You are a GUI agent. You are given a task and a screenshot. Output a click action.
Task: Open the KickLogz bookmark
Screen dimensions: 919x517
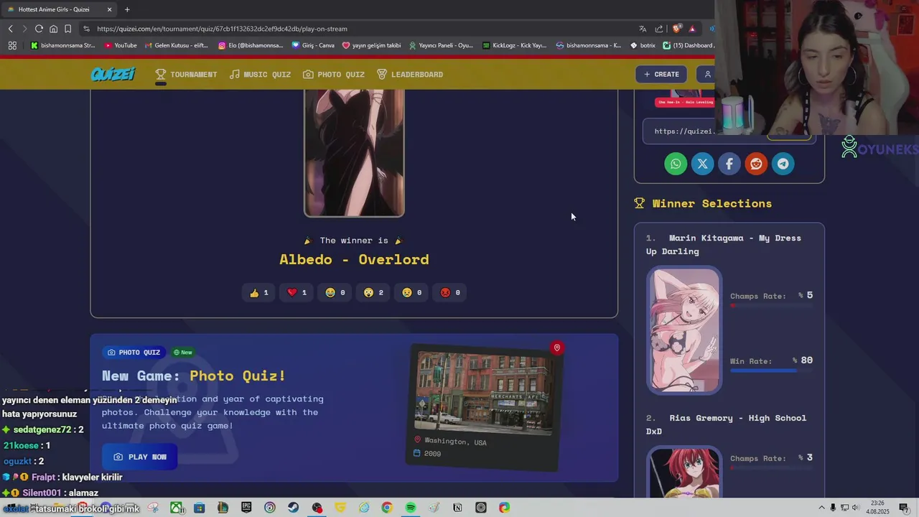(x=515, y=45)
